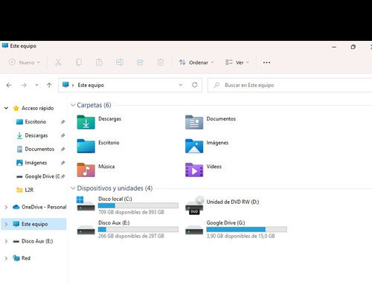Viewport: 372px width, 285px height.
Task: Click the Rename icon in toolbar
Action: click(x=120, y=63)
